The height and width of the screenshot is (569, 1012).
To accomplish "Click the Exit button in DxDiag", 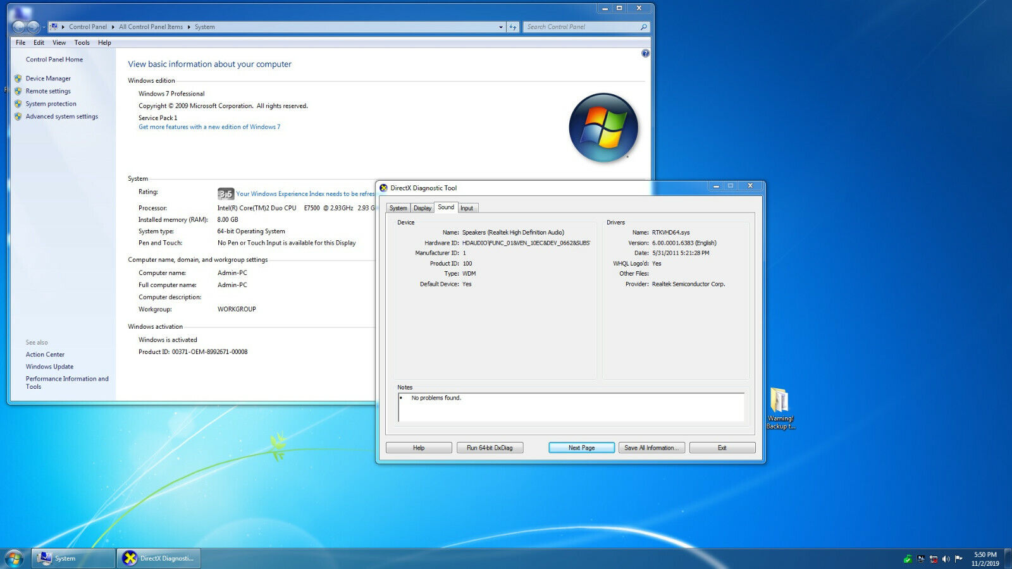I will (x=722, y=448).
